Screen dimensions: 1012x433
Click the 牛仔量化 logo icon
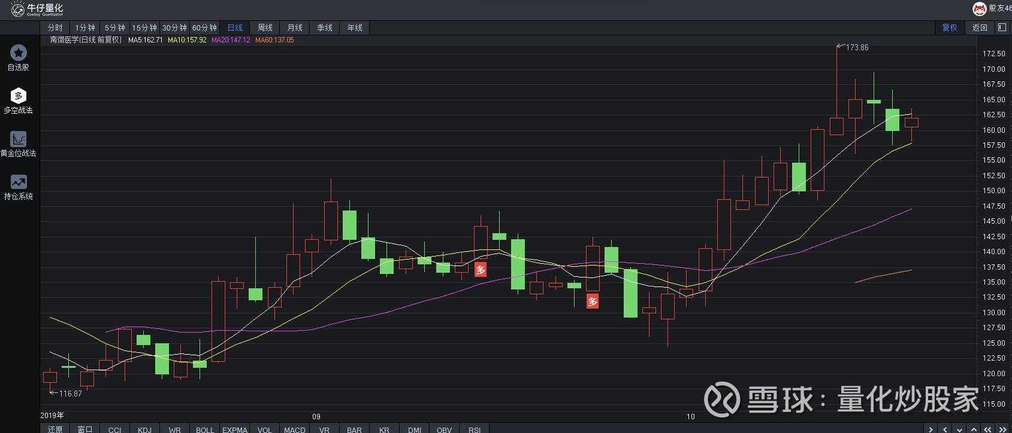[17, 9]
